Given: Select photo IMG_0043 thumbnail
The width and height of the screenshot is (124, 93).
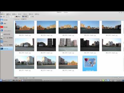Looking at the screenshot, I should click(68, 27).
